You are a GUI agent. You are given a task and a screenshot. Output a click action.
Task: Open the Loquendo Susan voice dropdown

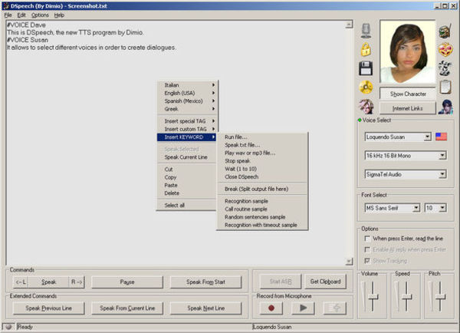428,137
